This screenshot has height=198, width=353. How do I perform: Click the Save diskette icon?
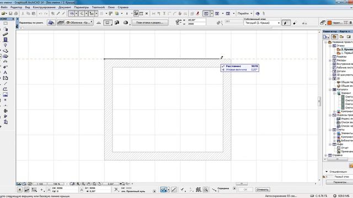coord(10,14)
